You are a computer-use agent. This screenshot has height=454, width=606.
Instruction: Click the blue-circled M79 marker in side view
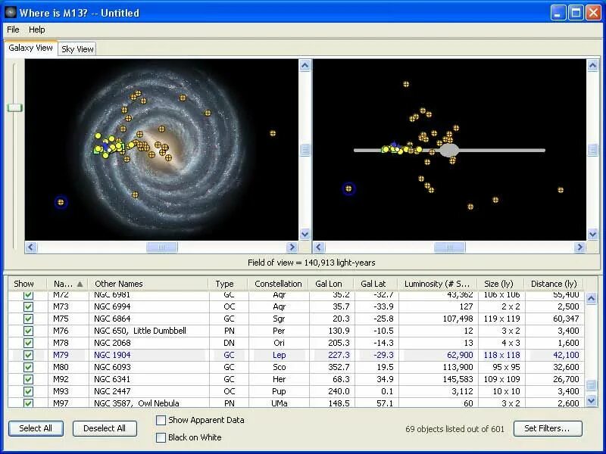348,188
